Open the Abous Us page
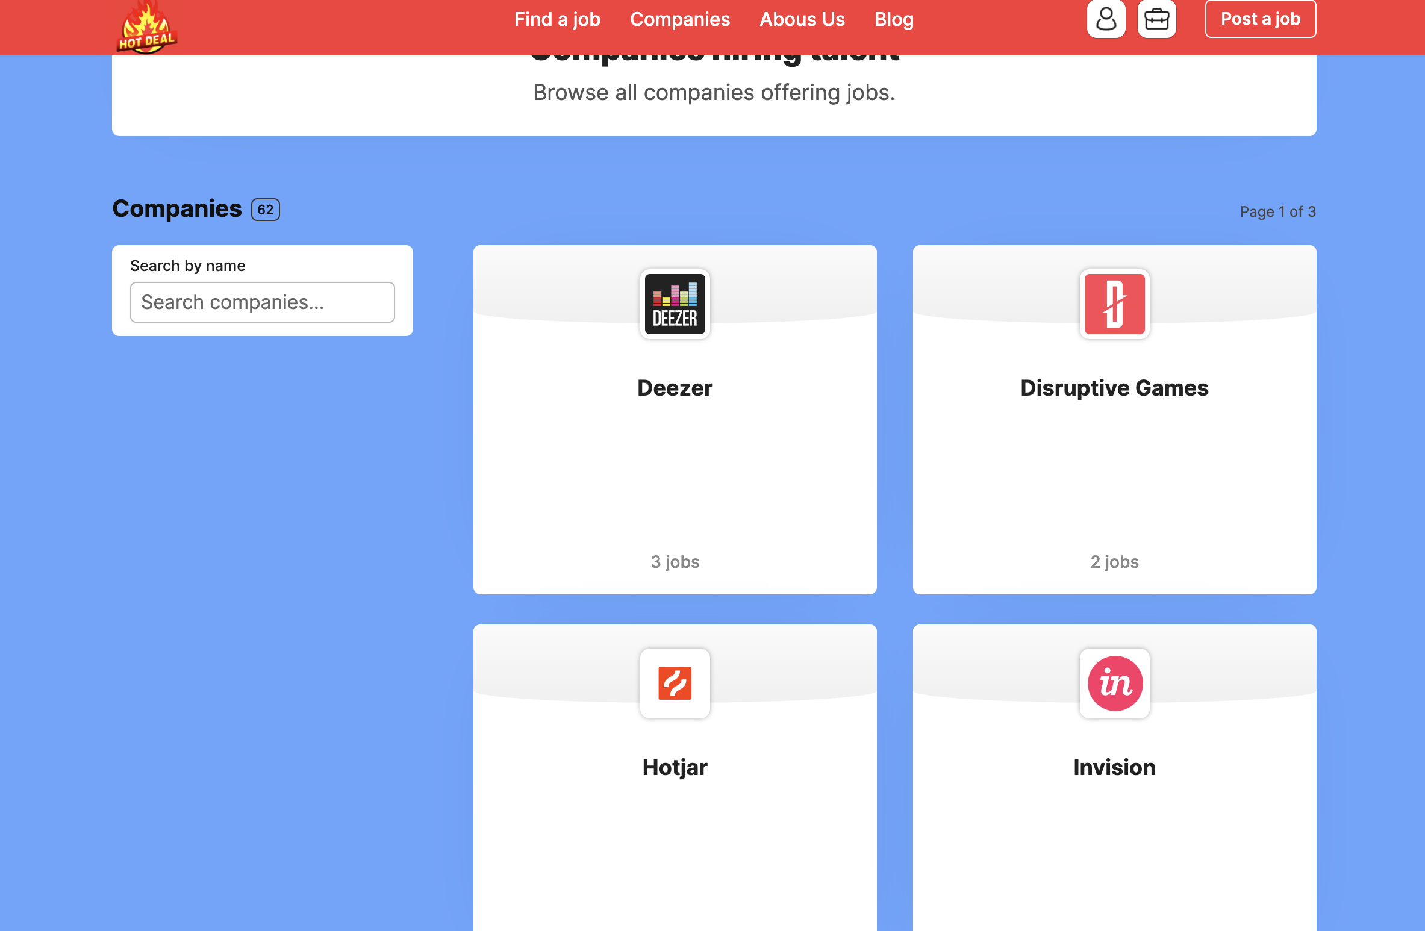1425x931 pixels. tap(802, 19)
